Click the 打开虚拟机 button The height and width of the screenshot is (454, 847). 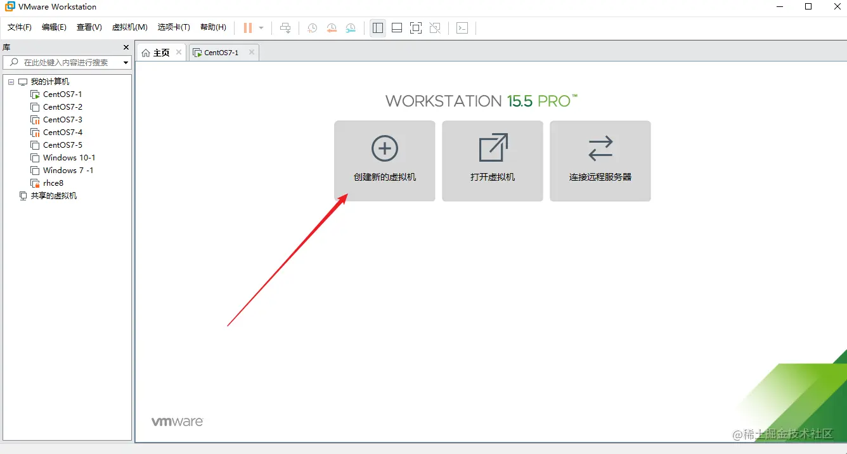coord(493,161)
